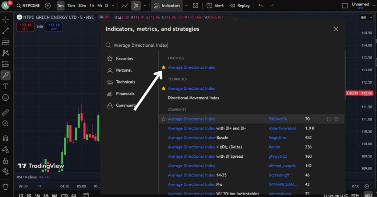Hide all drawings with eye icon
The width and height of the screenshot is (377, 197).
tap(6, 171)
